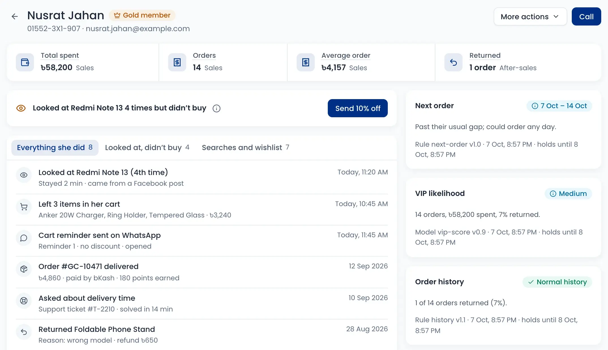Switch to Looked at, didn't buy tab

click(x=147, y=148)
